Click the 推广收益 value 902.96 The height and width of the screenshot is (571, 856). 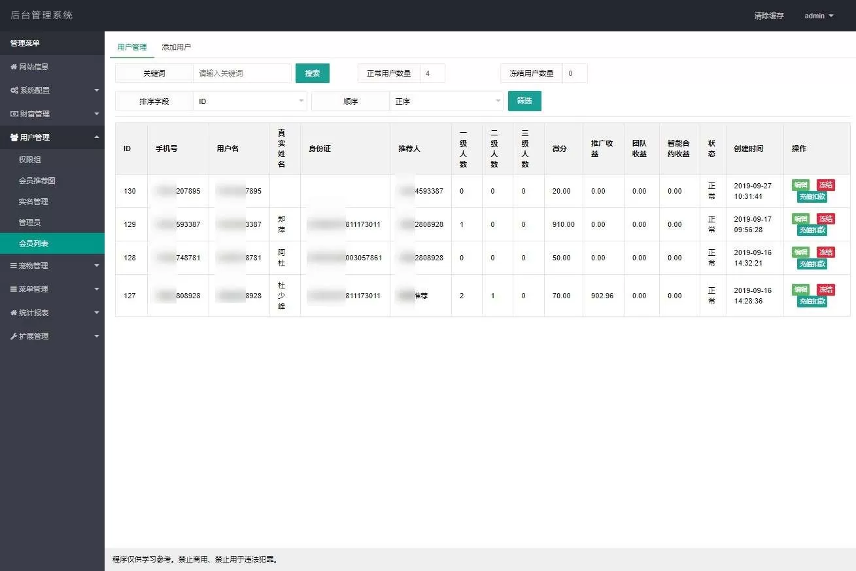(x=602, y=296)
